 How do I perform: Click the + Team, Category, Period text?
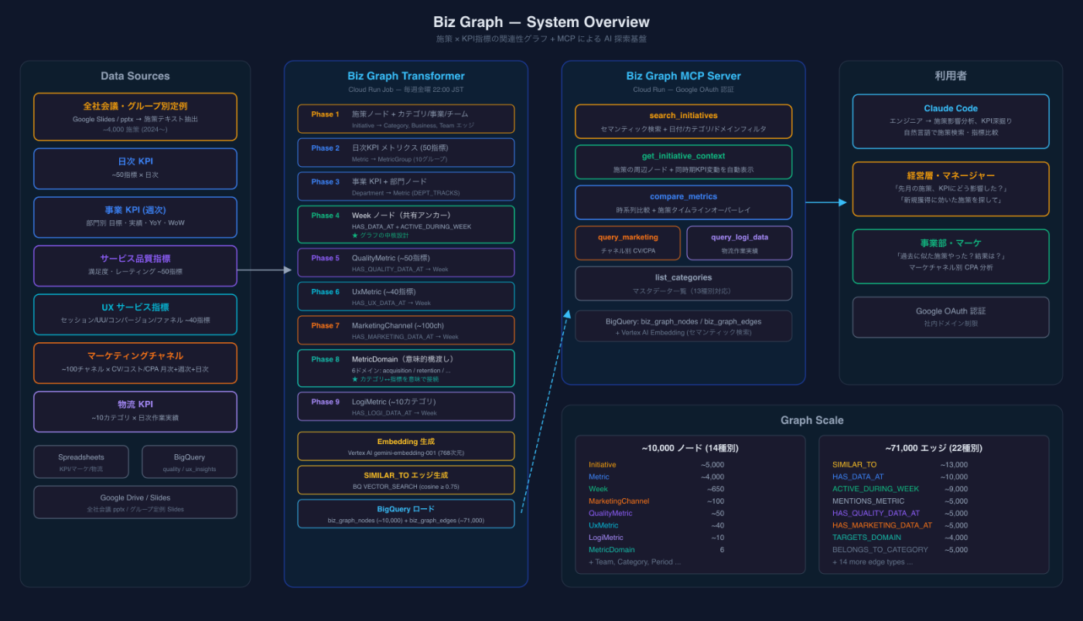[x=635, y=562]
